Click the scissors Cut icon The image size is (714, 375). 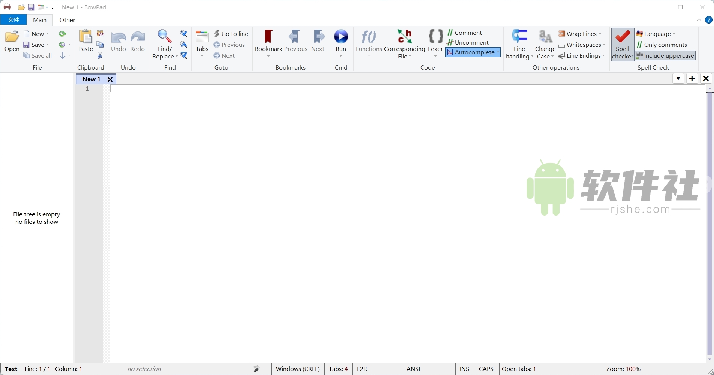100,56
